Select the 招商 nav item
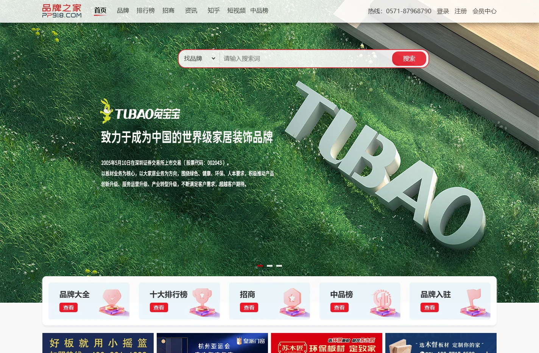 tap(168, 11)
